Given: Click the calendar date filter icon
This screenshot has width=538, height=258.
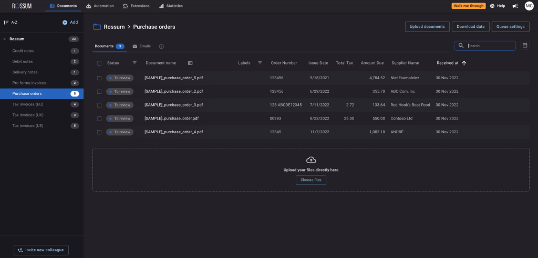Looking at the screenshot, I should (525, 45).
